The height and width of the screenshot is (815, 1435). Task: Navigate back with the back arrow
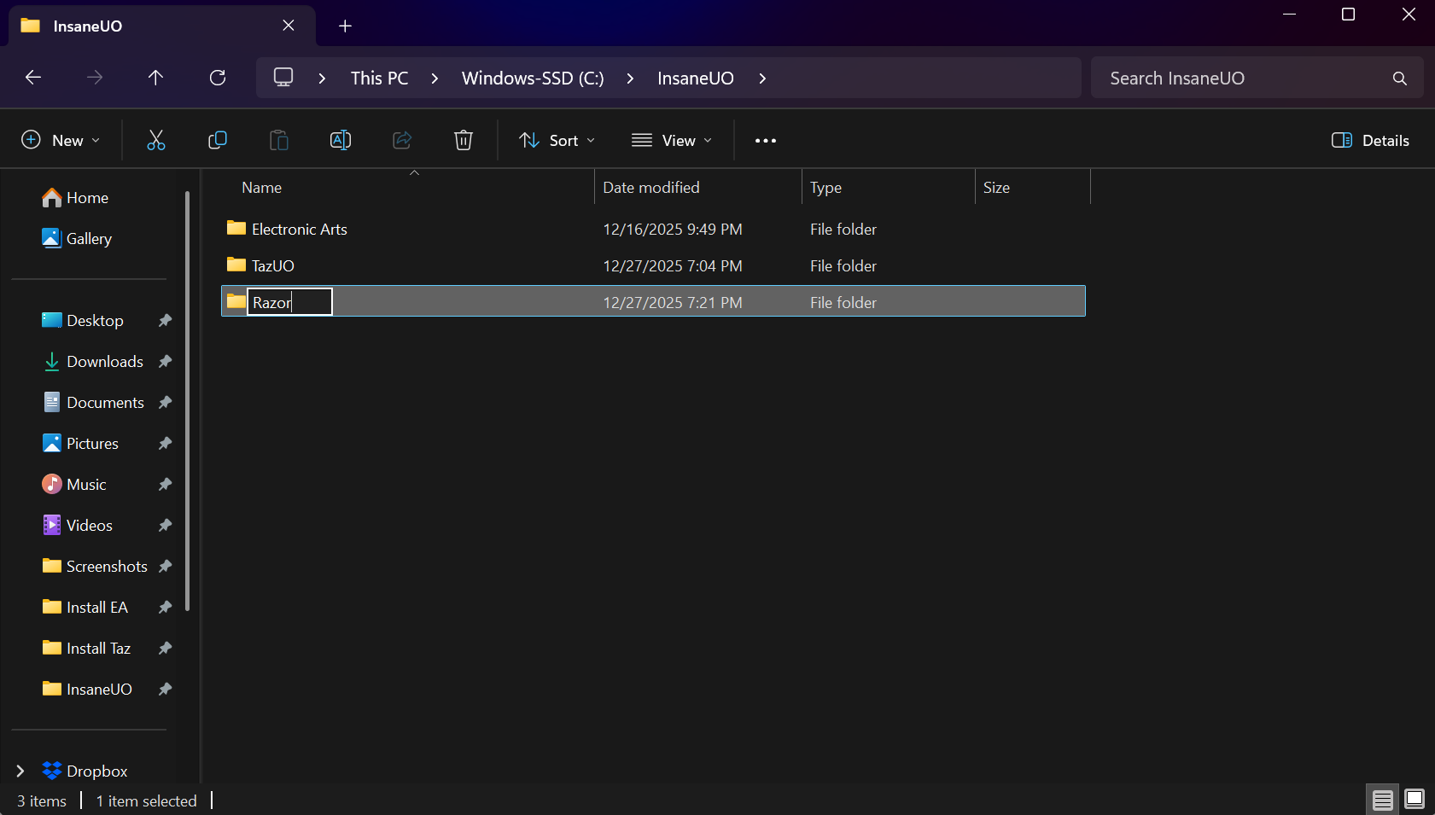point(33,78)
